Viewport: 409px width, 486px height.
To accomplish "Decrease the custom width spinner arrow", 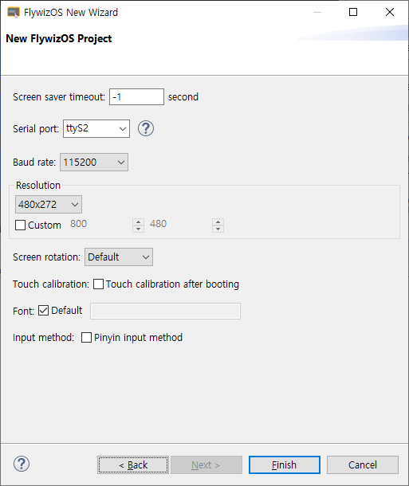I will [138, 229].
